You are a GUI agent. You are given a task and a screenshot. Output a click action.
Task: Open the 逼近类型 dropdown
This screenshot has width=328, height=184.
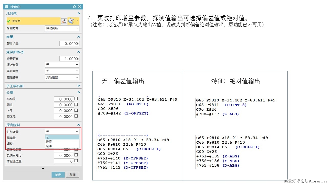point(62,65)
